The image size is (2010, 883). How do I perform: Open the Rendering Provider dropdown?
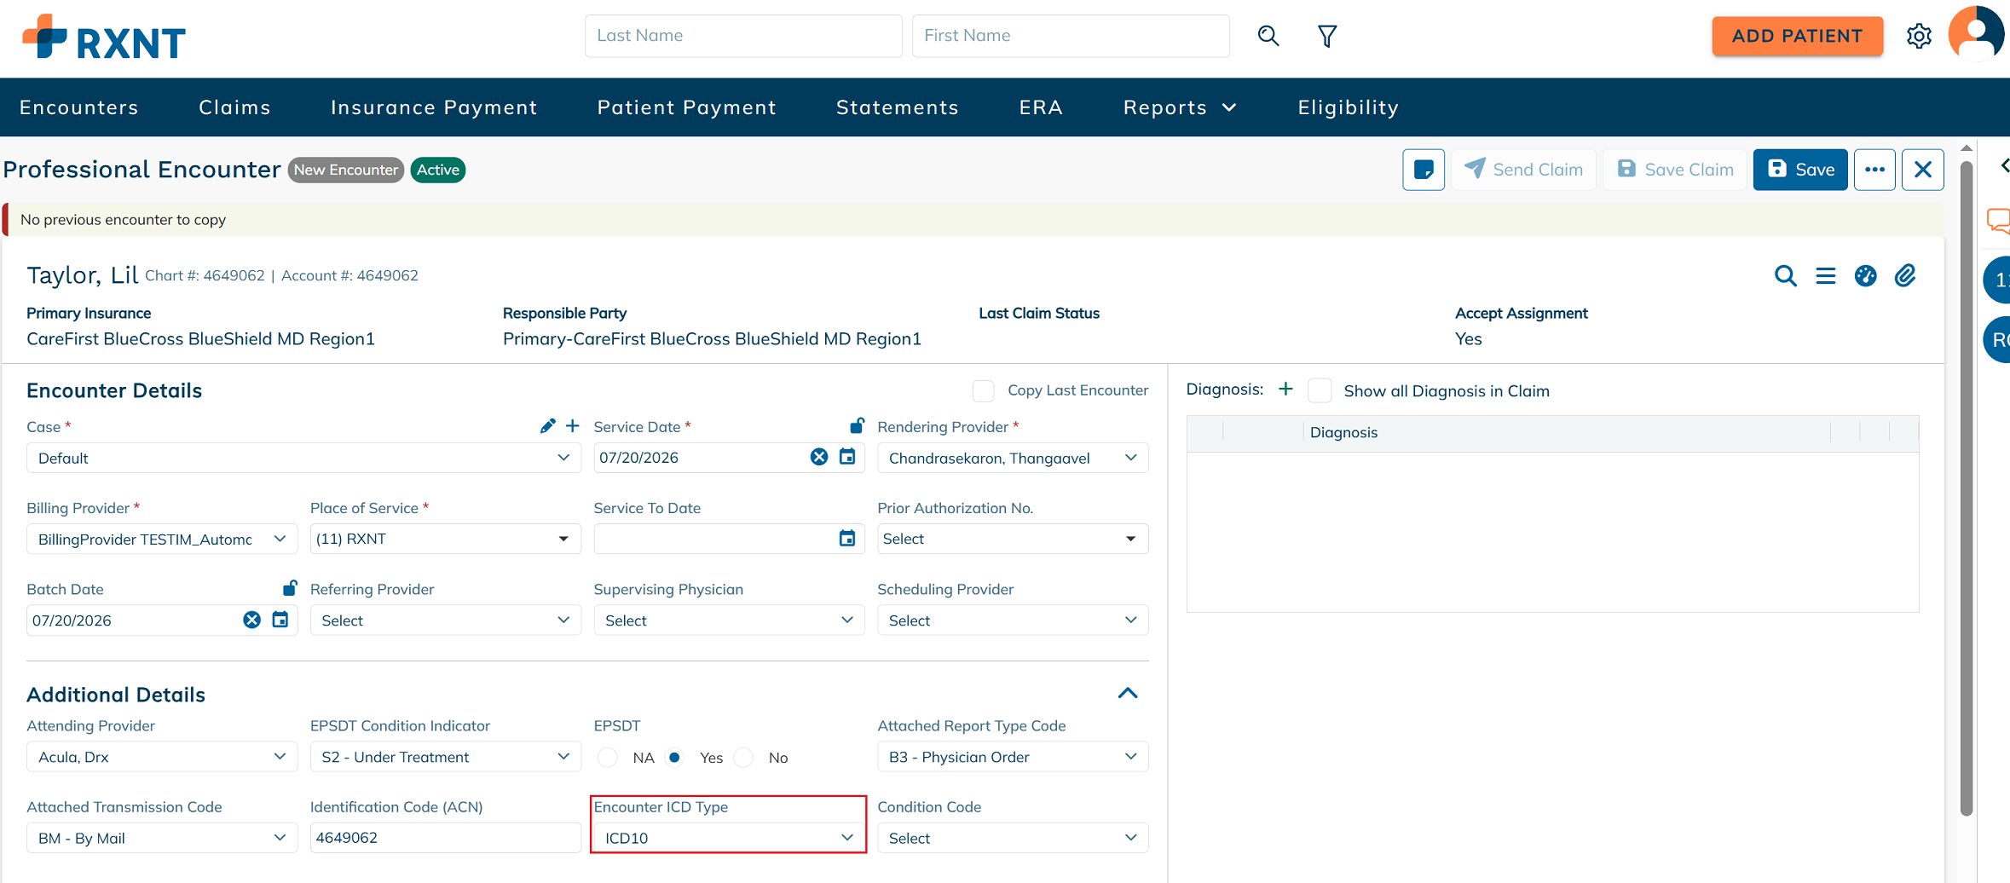[1013, 458]
